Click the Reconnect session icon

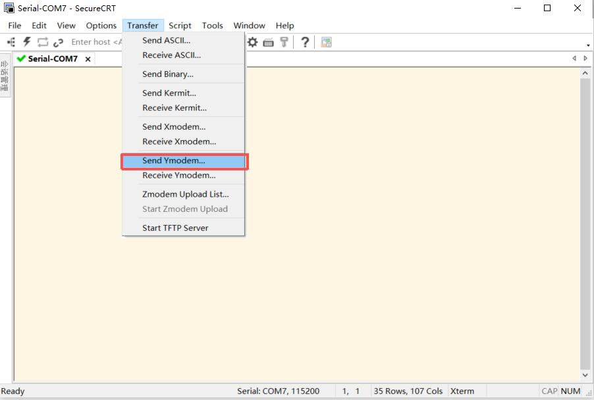click(42, 42)
